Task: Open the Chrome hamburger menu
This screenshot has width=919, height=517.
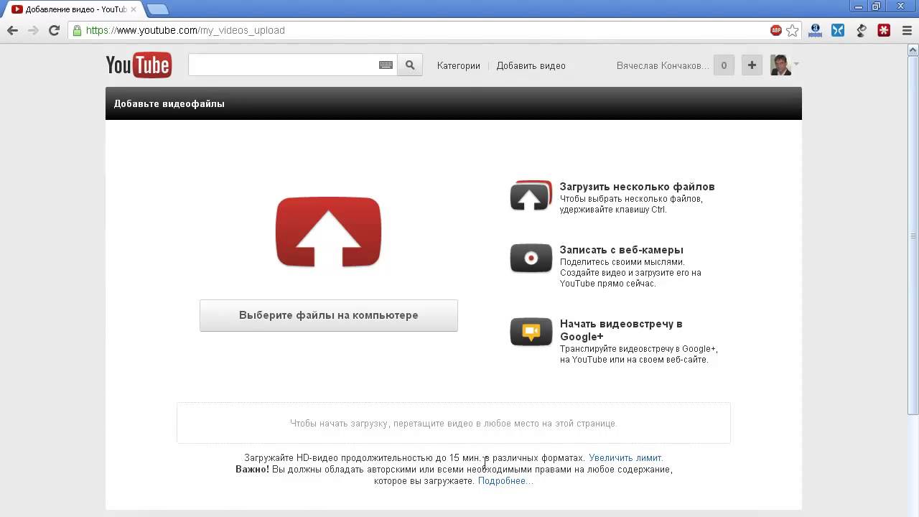Action: pyautogui.click(x=906, y=30)
